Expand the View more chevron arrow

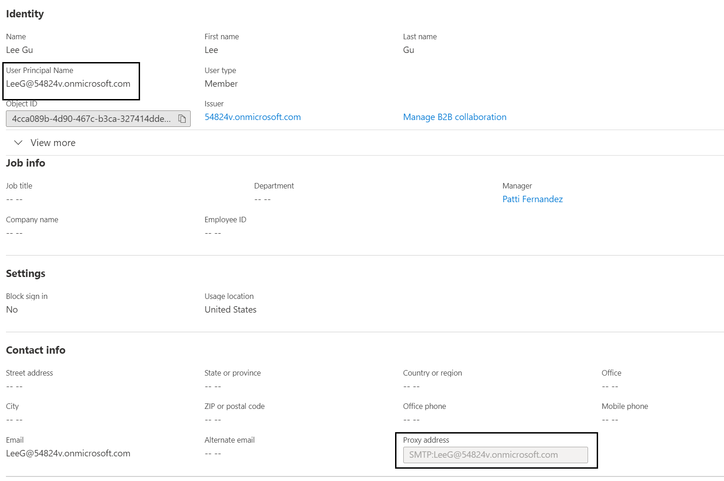[18, 143]
